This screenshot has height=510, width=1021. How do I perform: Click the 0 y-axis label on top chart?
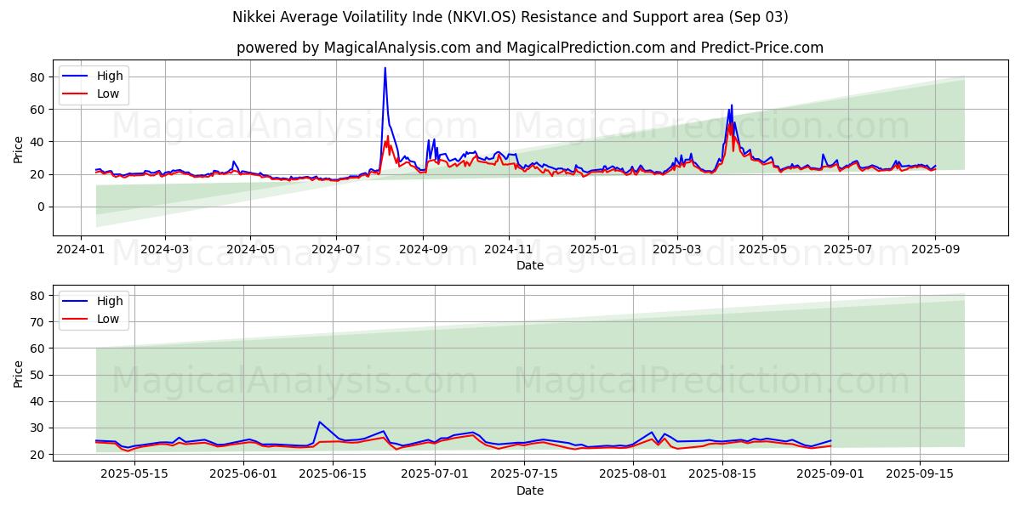42,207
